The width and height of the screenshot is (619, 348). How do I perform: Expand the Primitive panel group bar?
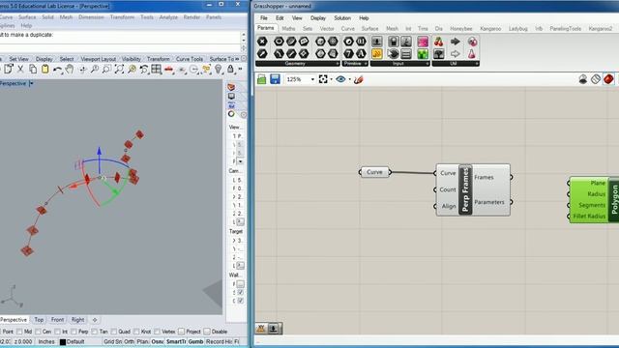click(x=355, y=64)
